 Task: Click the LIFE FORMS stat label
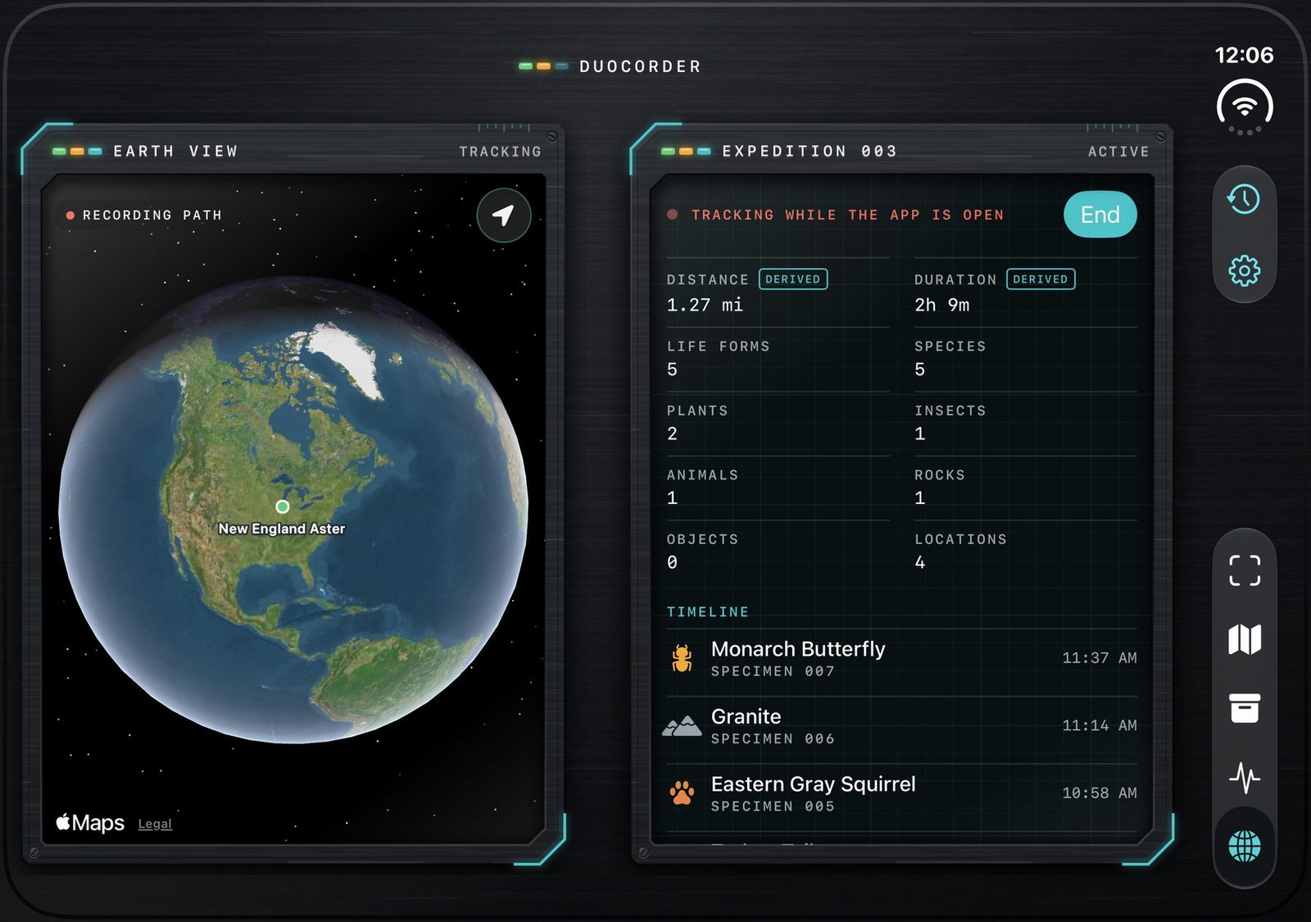(x=719, y=347)
